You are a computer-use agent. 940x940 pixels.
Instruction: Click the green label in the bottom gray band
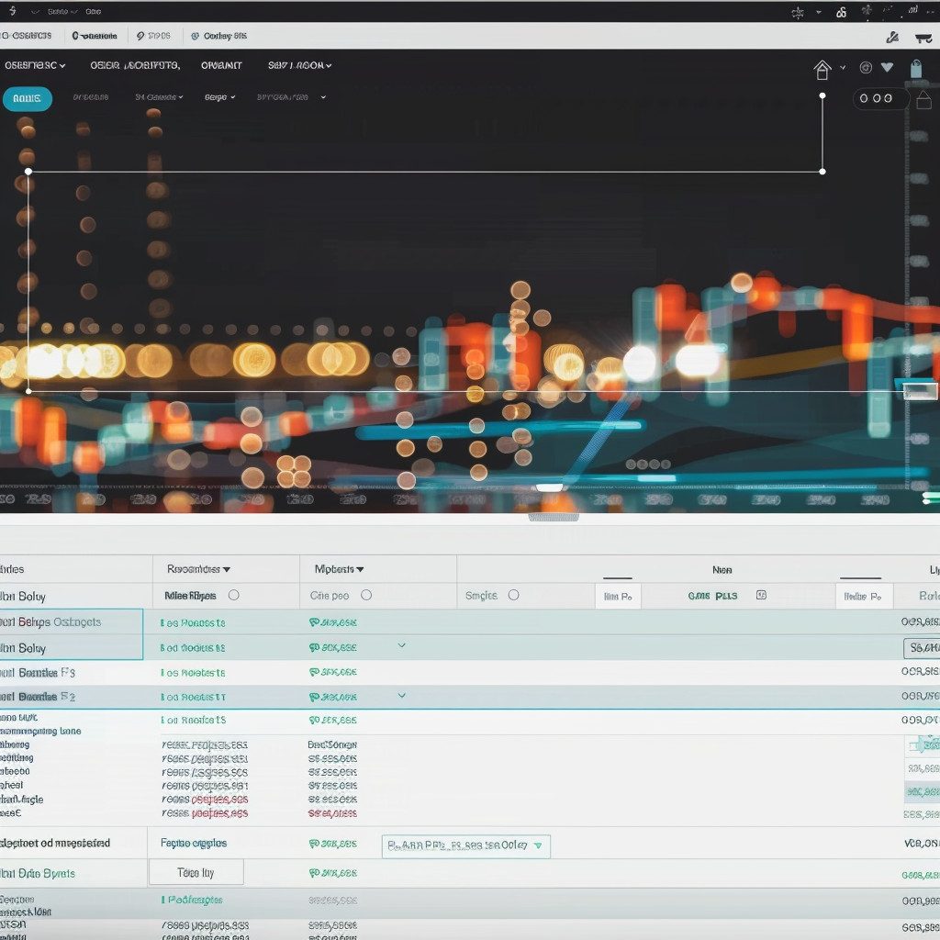tap(192, 900)
